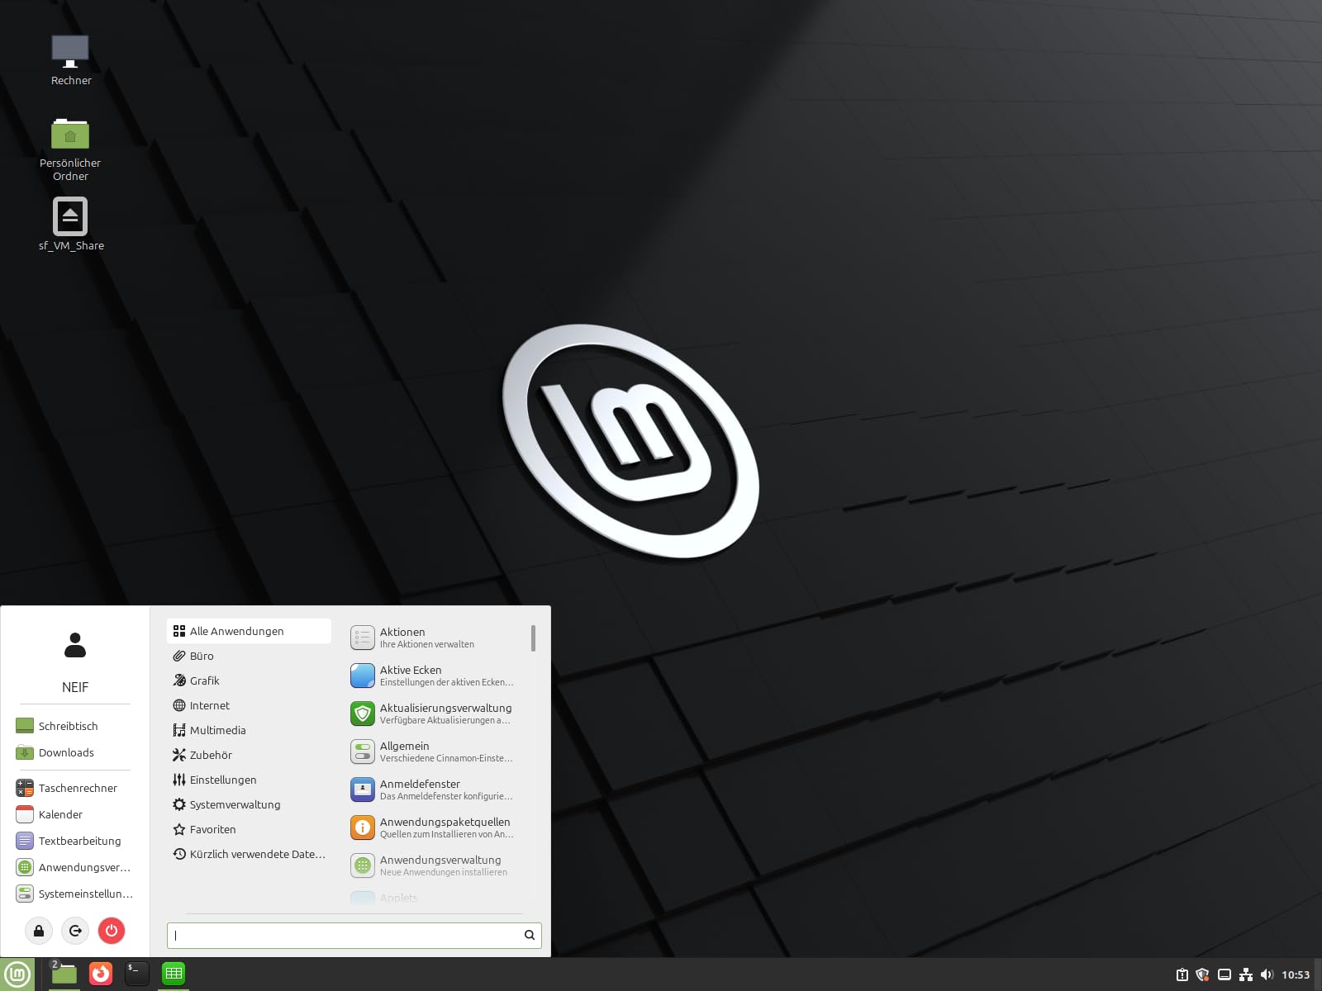Click the NEIF username label
This screenshot has height=991, width=1322.
tap(75, 687)
